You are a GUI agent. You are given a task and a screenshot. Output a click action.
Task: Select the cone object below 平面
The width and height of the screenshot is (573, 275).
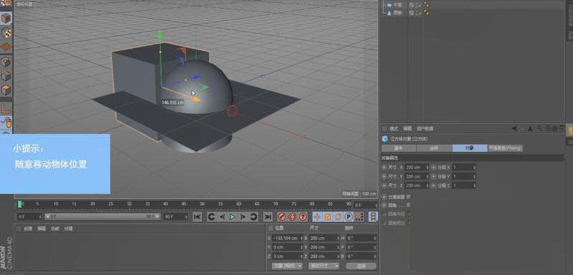[x=397, y=13]
